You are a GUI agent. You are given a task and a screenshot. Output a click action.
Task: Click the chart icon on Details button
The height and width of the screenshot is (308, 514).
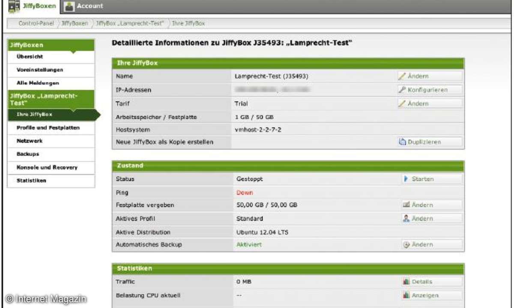click(406, 282)
